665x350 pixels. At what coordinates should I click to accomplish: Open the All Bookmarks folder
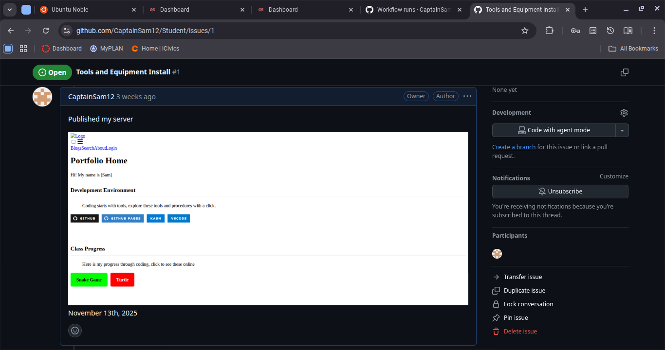click(633, 49)
